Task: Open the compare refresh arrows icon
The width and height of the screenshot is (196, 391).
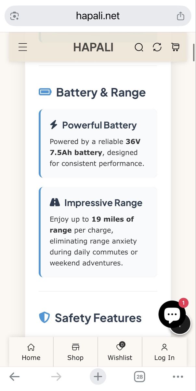Action: coord(157,47)
